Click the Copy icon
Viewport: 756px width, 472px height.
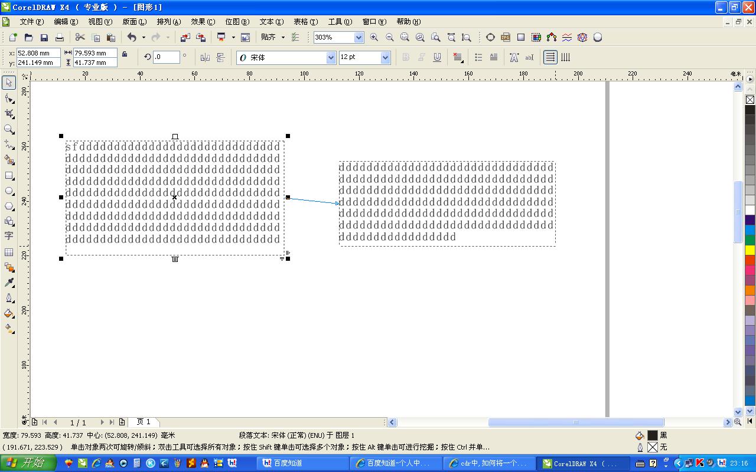pyautogui.click(x=96, y=37)
